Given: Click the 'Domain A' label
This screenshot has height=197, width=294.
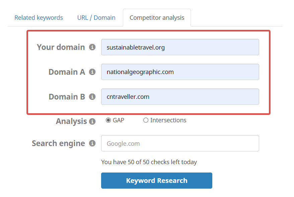Looking at the screenshot, I should click(x=67, y=72).
